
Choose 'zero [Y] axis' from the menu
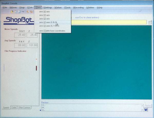(x=53, y=15)
